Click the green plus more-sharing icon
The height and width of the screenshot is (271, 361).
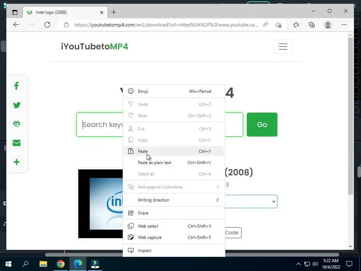[17, 162]
